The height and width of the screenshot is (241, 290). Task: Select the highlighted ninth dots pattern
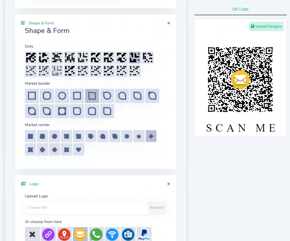click(x=135, y=57)
